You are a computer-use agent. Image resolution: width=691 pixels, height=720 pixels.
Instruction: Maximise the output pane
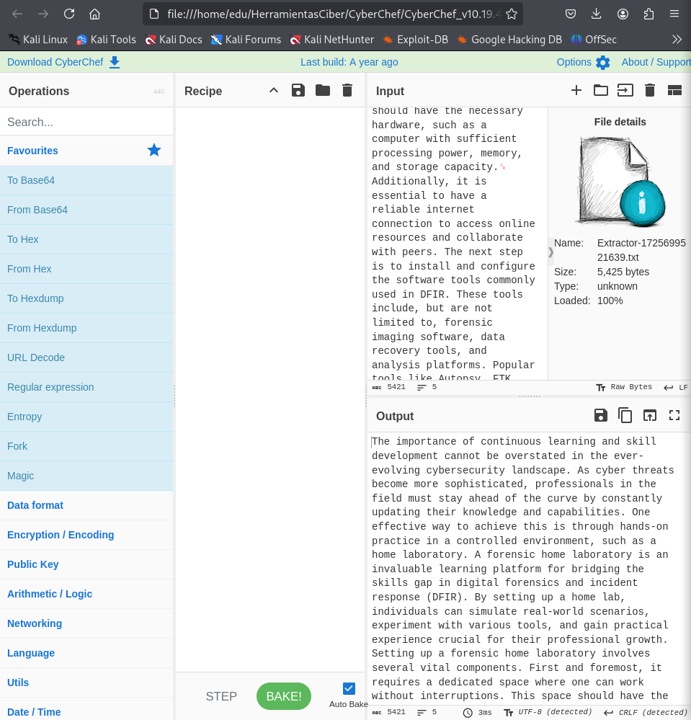(x=674, y=416)
